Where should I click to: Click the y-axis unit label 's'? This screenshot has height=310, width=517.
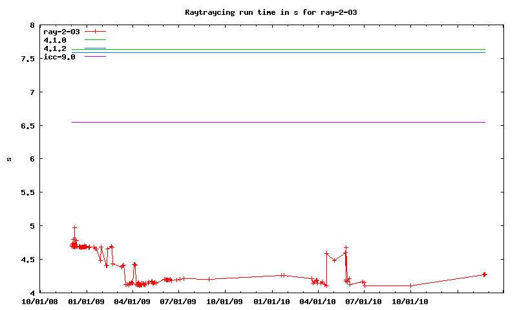point(9,160)
